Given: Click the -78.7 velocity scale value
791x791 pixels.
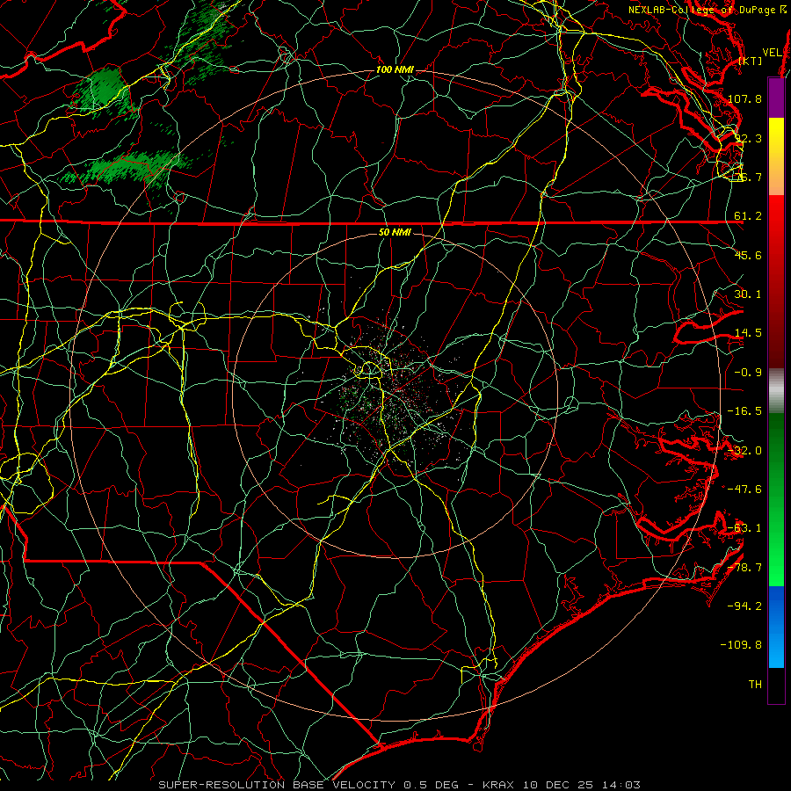Looking at the screenshot, I should point(744,568).
